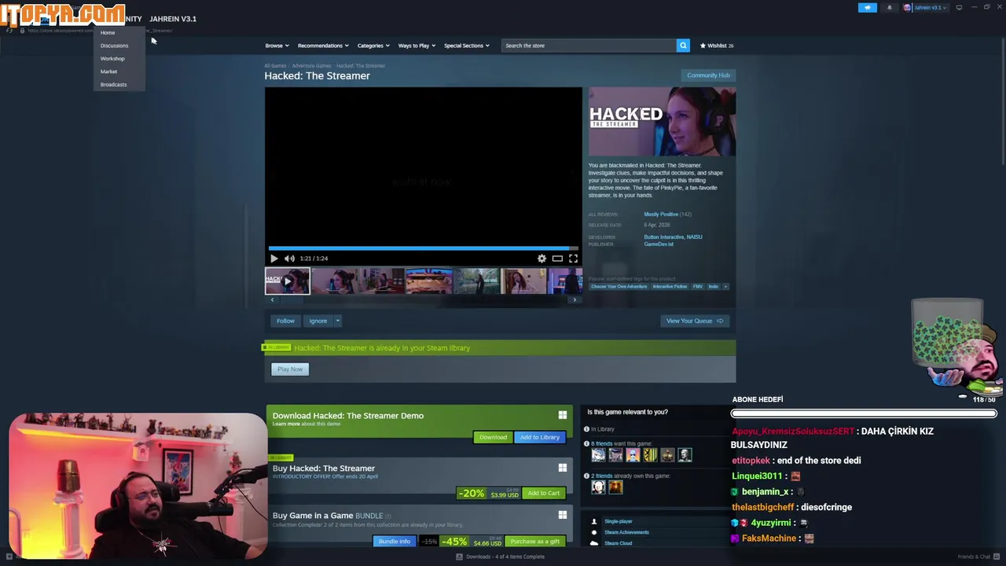Open the Button Interactive developer link
Screen dimensions: 1006x566
click(x=663, y=237)
